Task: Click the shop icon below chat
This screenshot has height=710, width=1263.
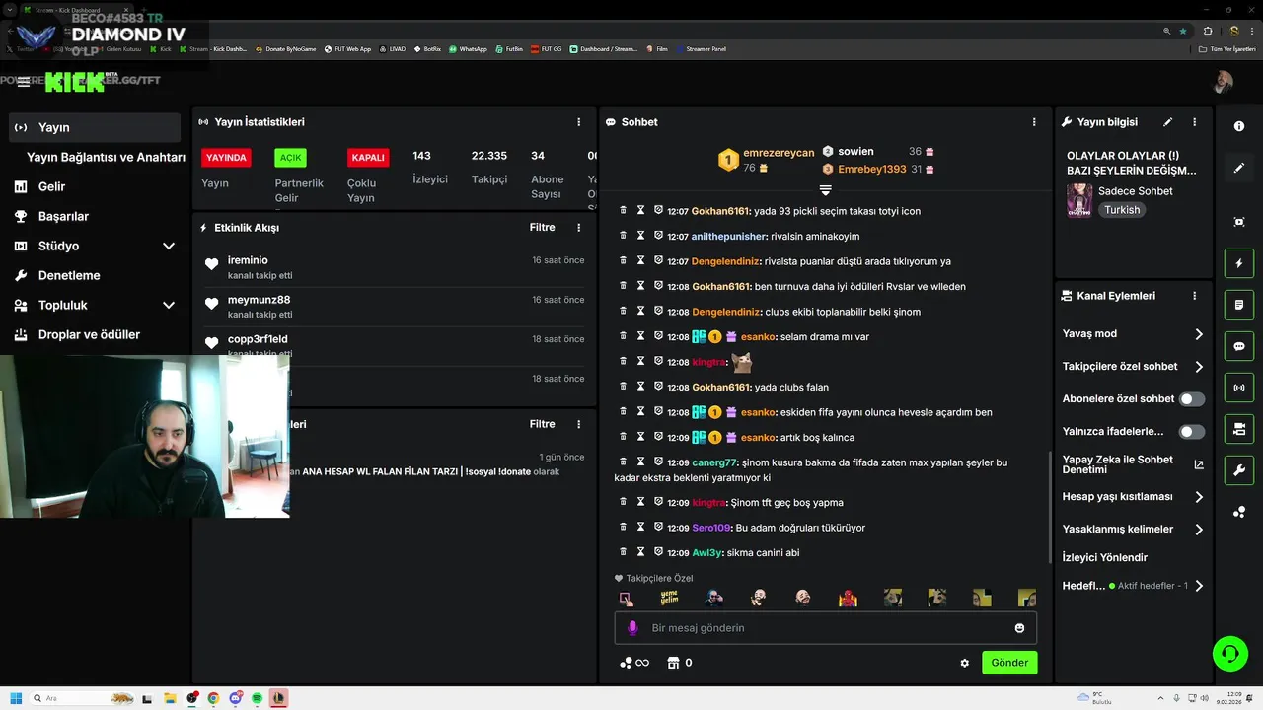Action: point(674,663)
